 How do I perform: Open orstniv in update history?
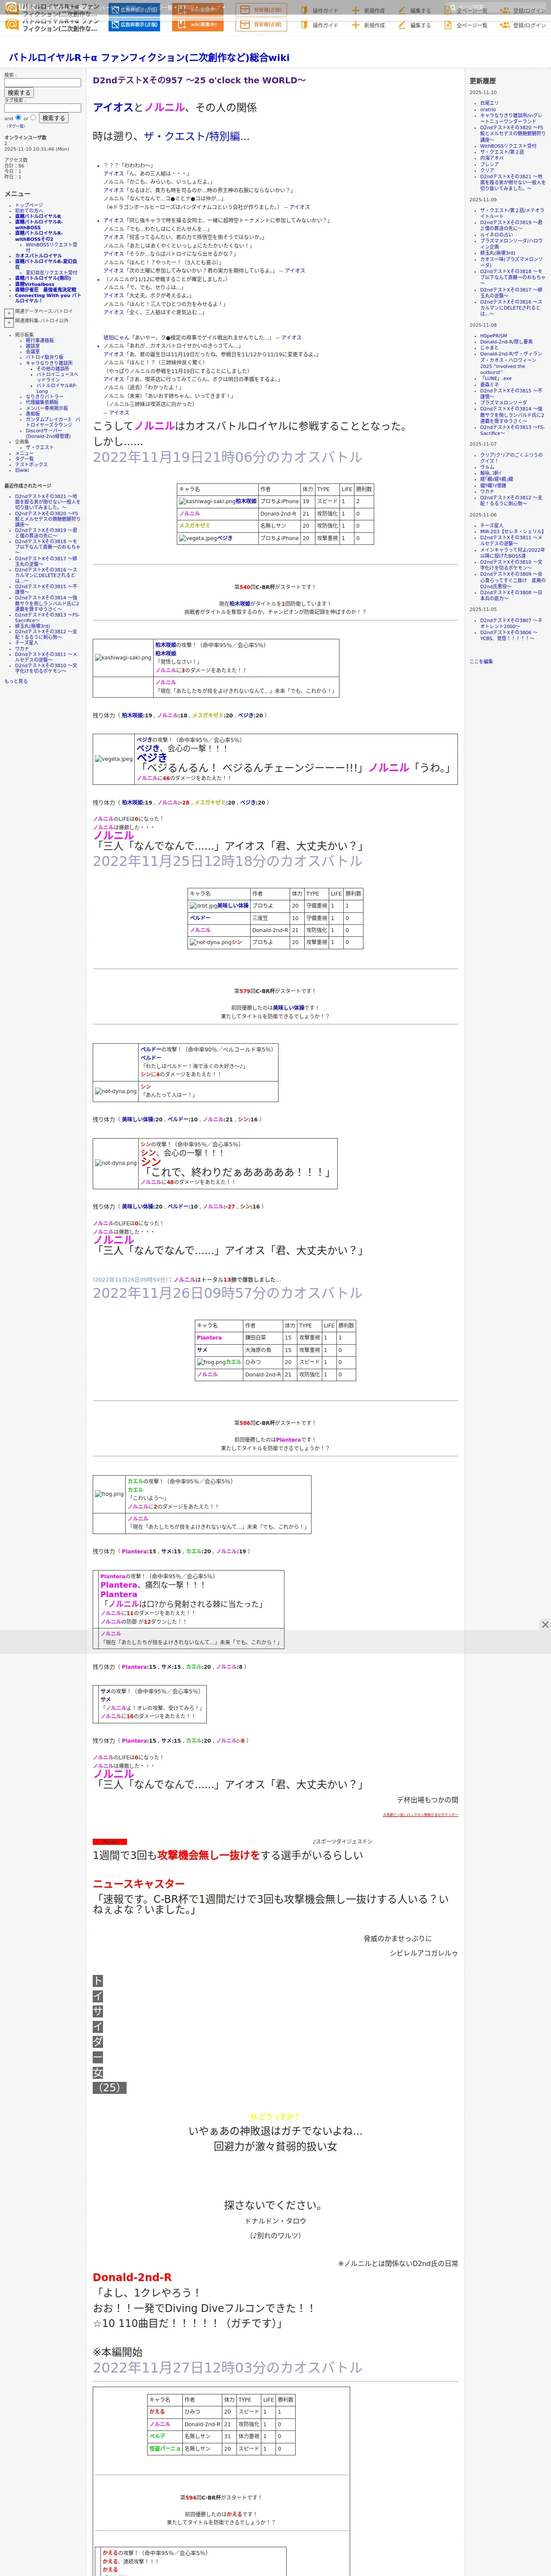488,109
